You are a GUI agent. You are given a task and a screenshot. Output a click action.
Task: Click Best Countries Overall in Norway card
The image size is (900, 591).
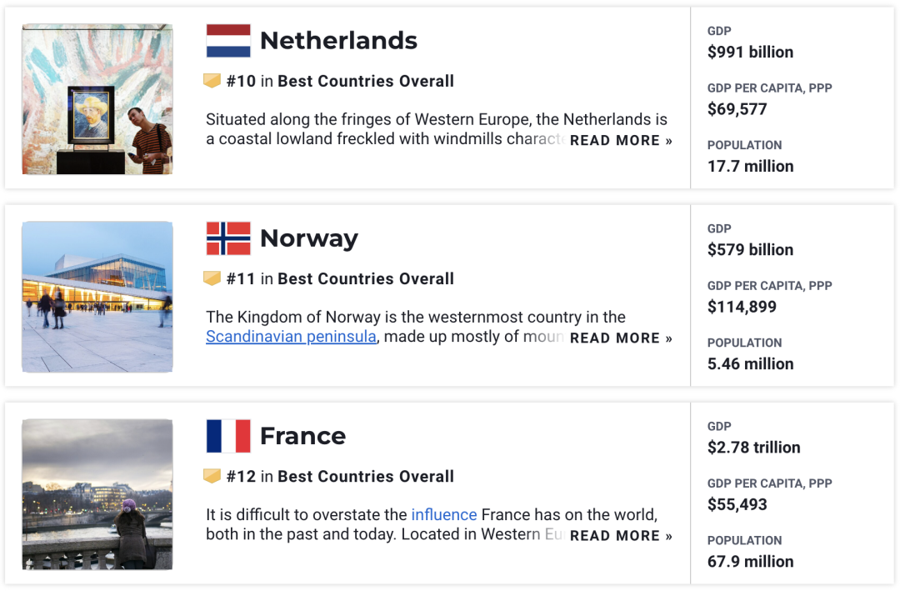366,278
